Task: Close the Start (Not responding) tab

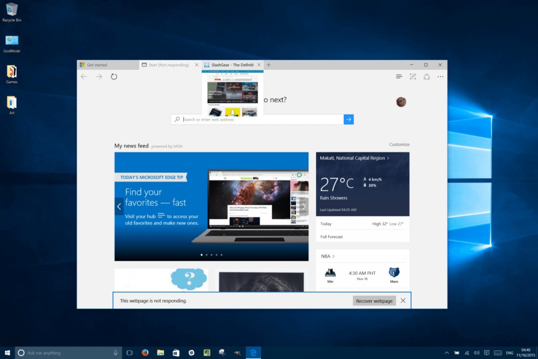Action: [x=197, y=65]
